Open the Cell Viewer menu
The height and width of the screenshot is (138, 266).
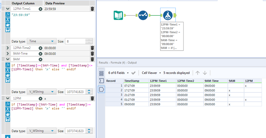(151, 73)
